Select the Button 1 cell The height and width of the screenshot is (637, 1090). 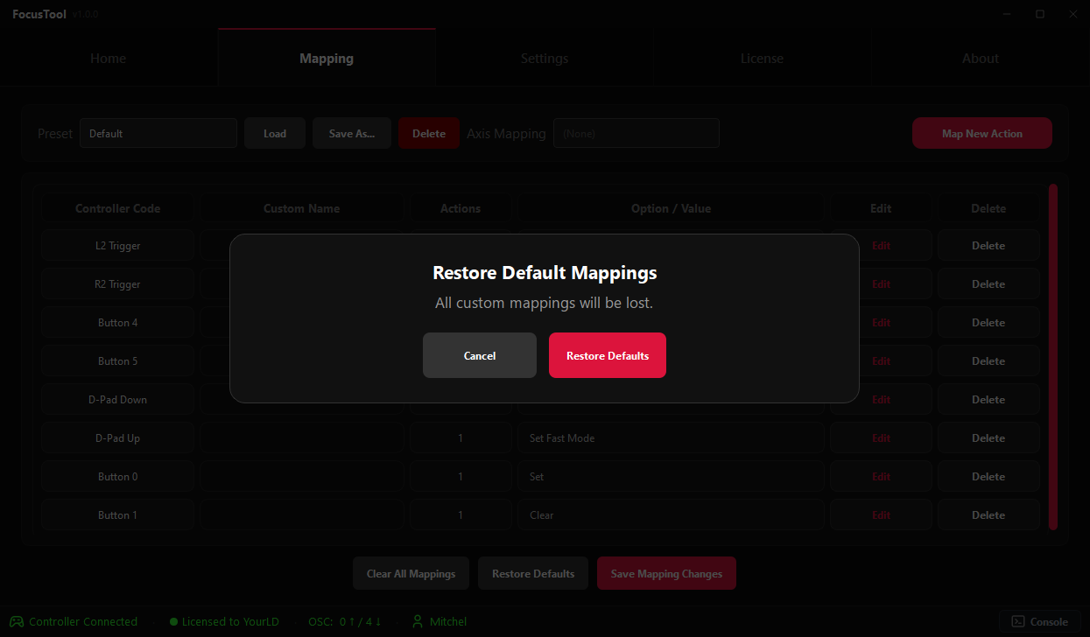pos(117,514)
